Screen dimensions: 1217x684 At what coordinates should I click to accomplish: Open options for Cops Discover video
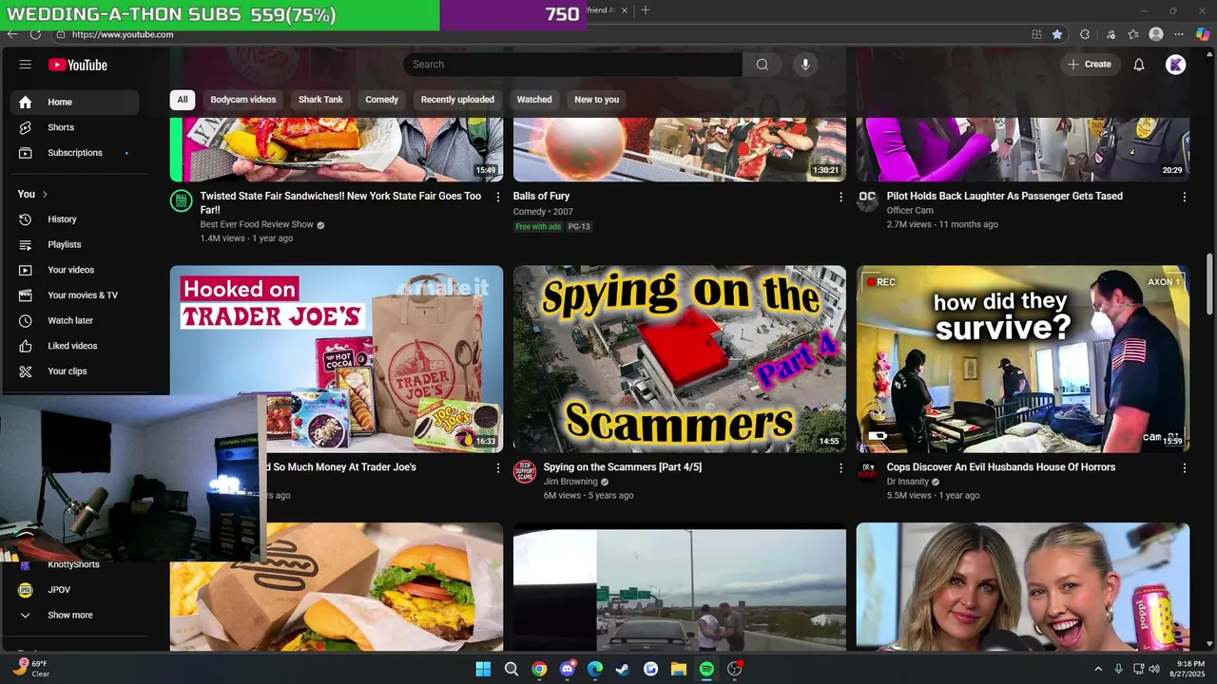coord(1185,467)
